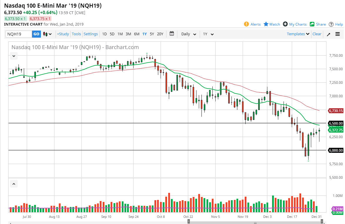Click inside the NQH19 symbol input field
The height and width of the screenshot is (224, 345).
(x=18, y=34)
